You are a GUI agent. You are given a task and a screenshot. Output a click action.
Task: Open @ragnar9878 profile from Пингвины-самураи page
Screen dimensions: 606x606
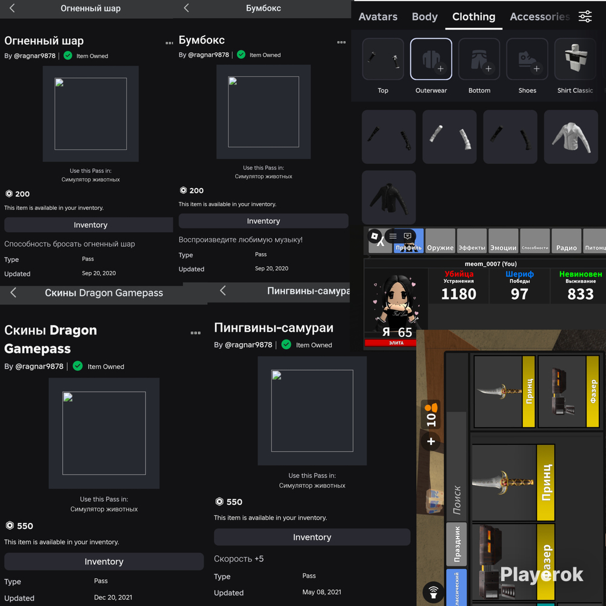click(248, 345)
